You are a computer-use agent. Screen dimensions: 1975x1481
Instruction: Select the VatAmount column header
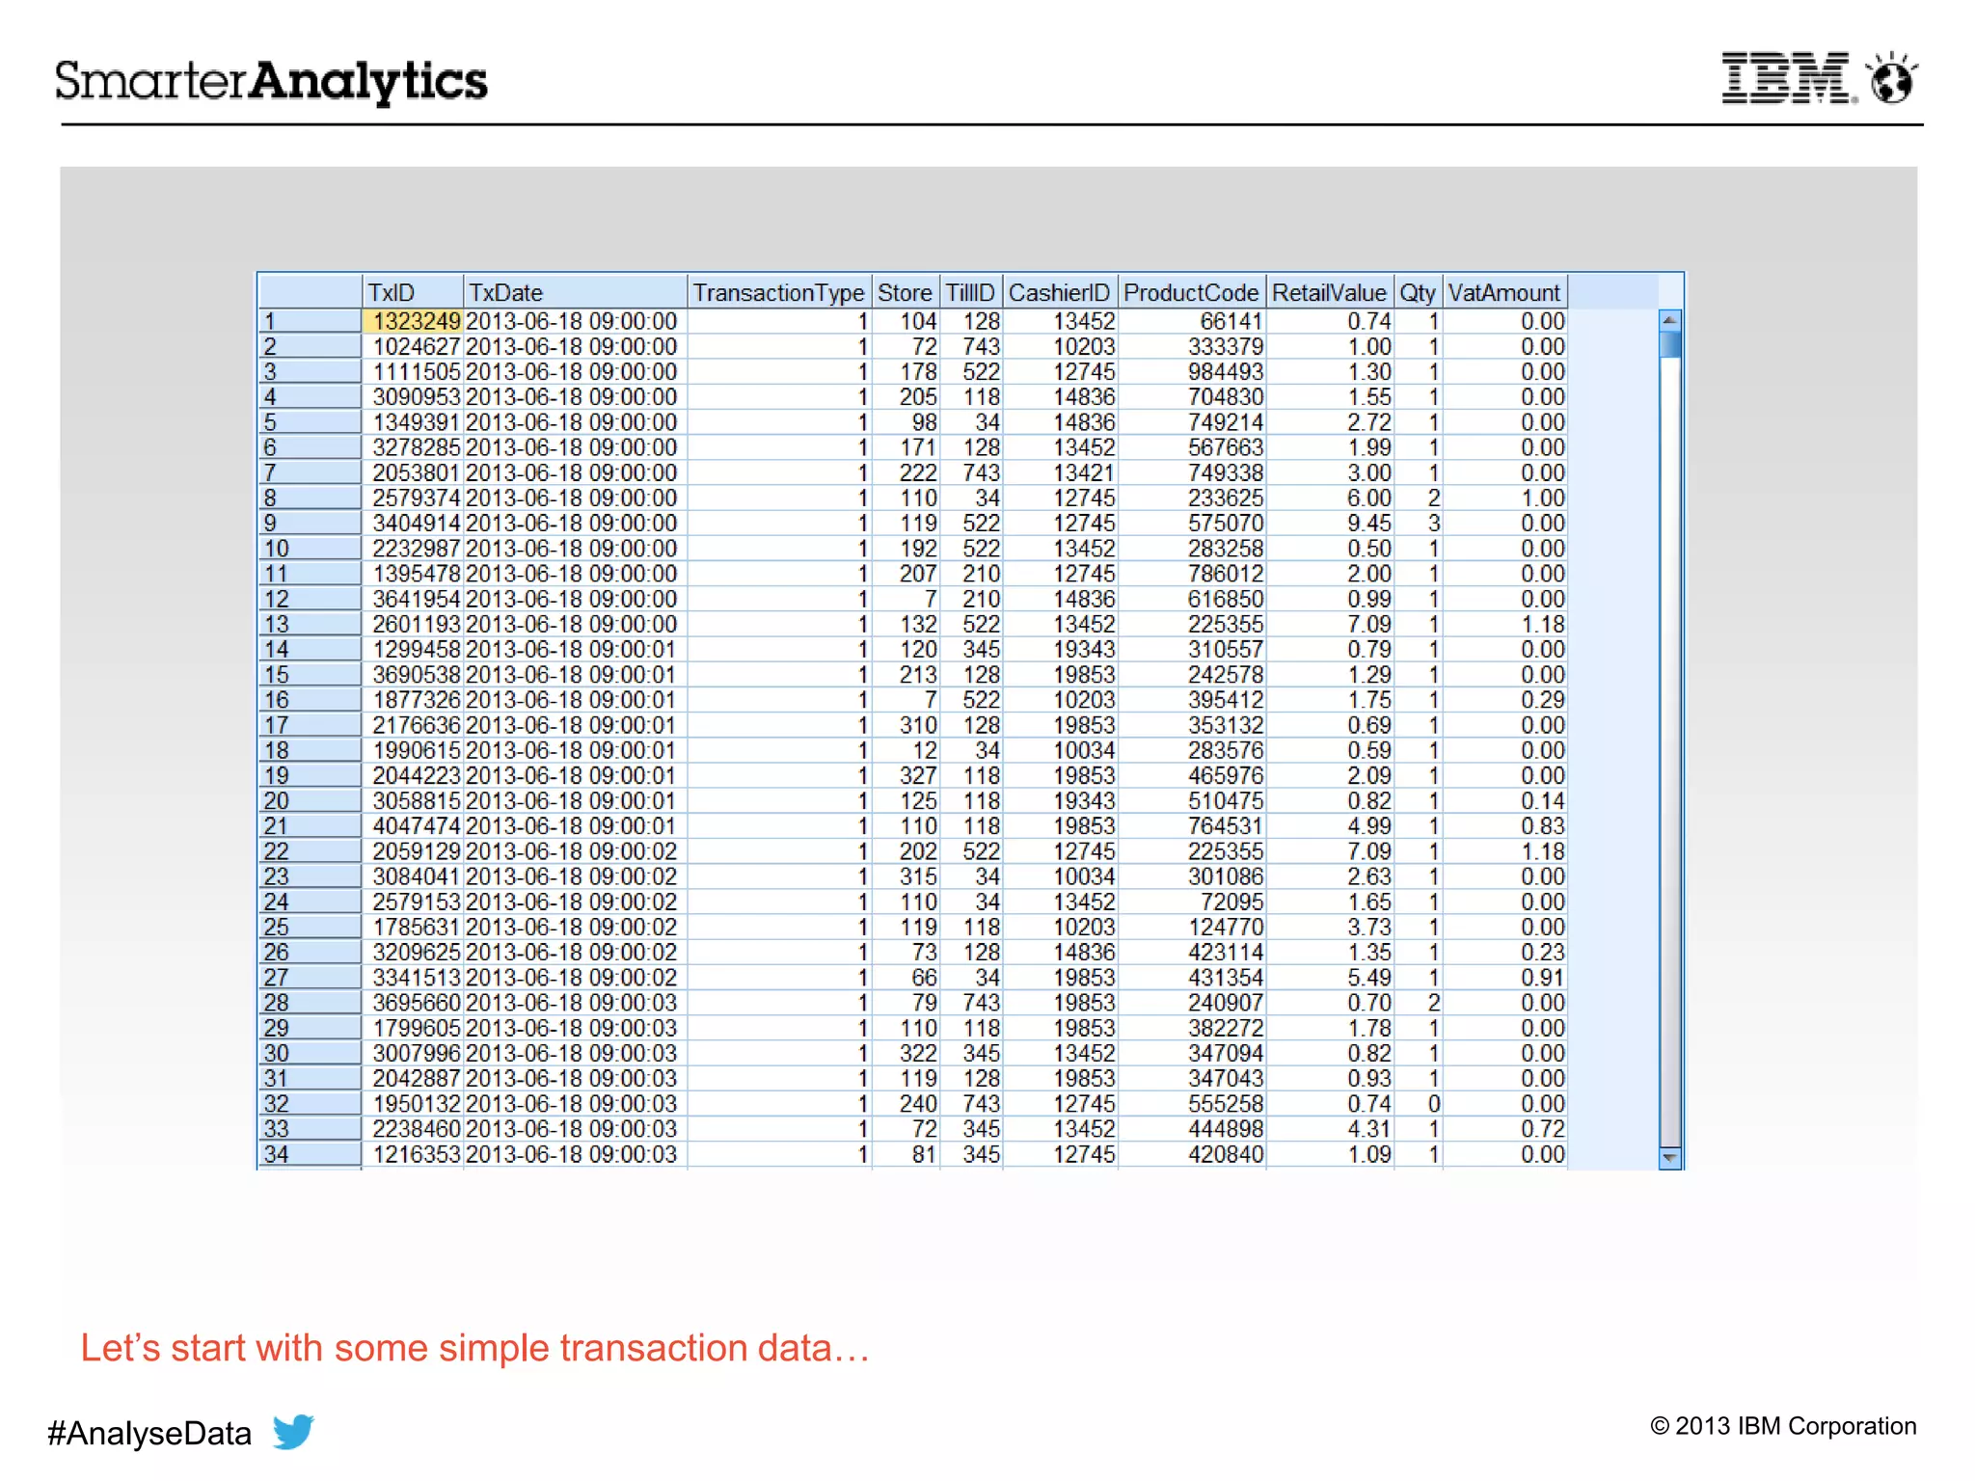1504,292
